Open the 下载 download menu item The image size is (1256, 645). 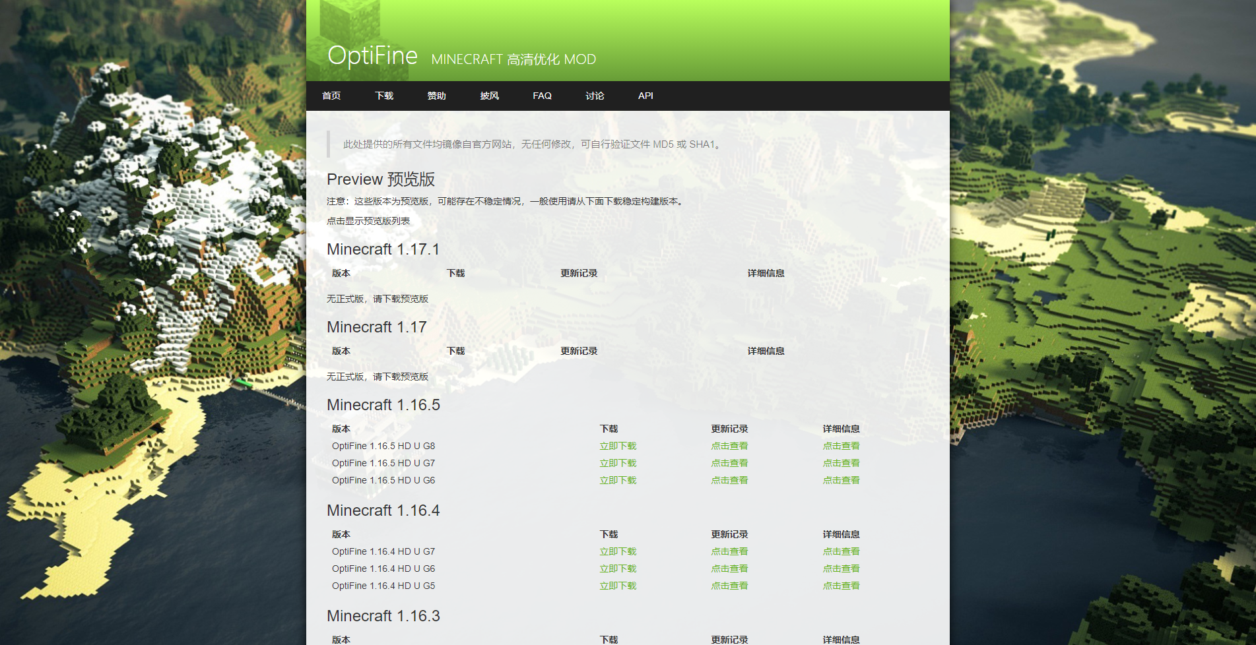[x=384, y=96]
